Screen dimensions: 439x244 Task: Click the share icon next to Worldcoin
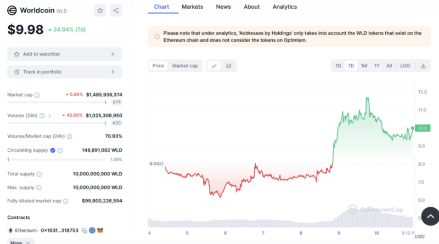point(116,10)
